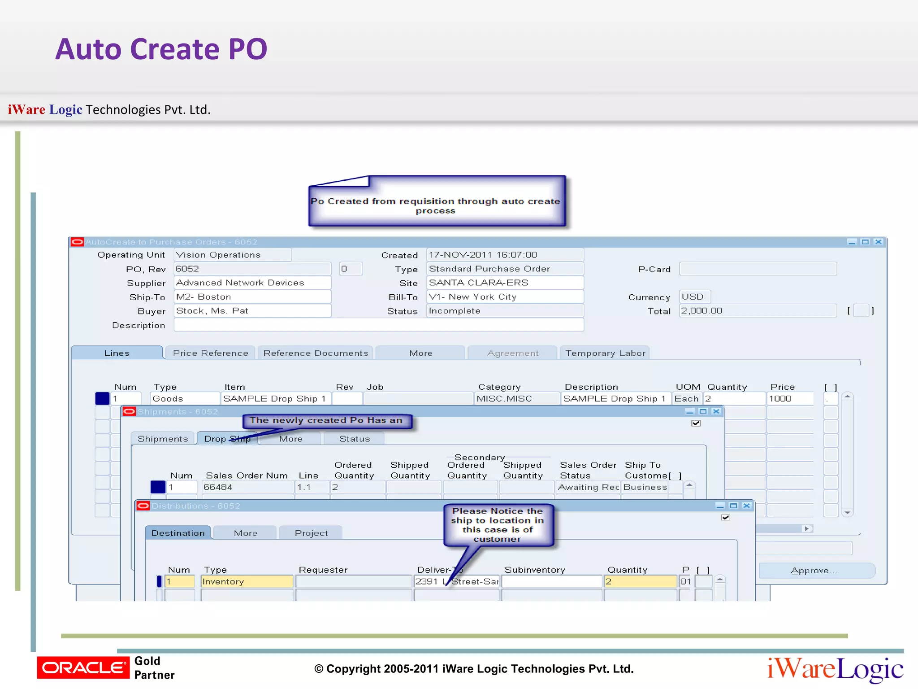Close the Distributions - 6052 window
Viewport: 918px width, 689px height.
coord(746,506)
